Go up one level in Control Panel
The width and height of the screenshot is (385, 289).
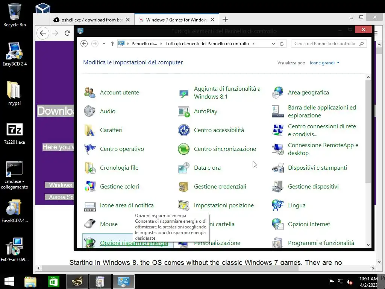(x=112, y=44)
